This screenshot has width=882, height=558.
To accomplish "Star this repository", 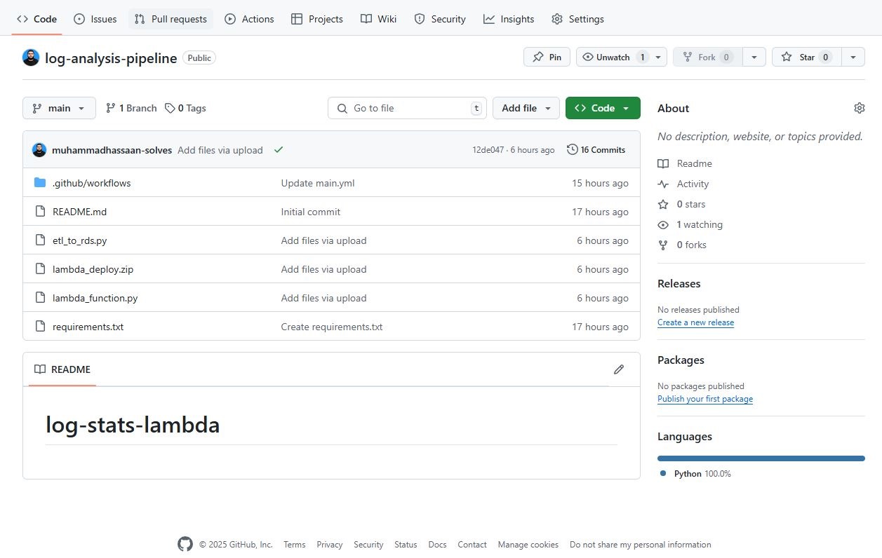I will (806, 57).
